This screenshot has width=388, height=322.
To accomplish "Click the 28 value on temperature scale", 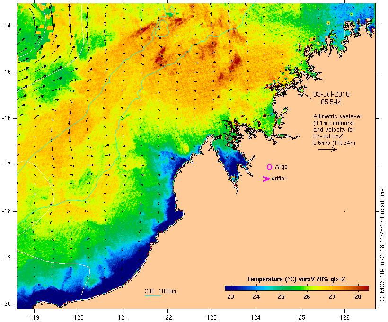I will 358,296.
